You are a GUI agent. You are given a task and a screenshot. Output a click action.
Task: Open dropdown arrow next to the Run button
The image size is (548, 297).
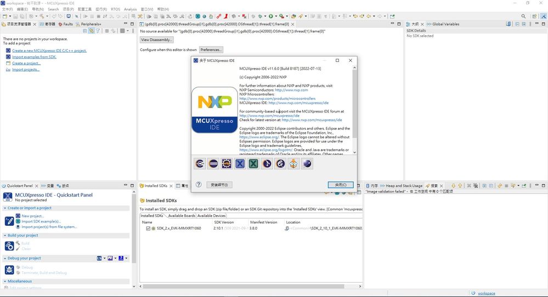tap(276, 16)
